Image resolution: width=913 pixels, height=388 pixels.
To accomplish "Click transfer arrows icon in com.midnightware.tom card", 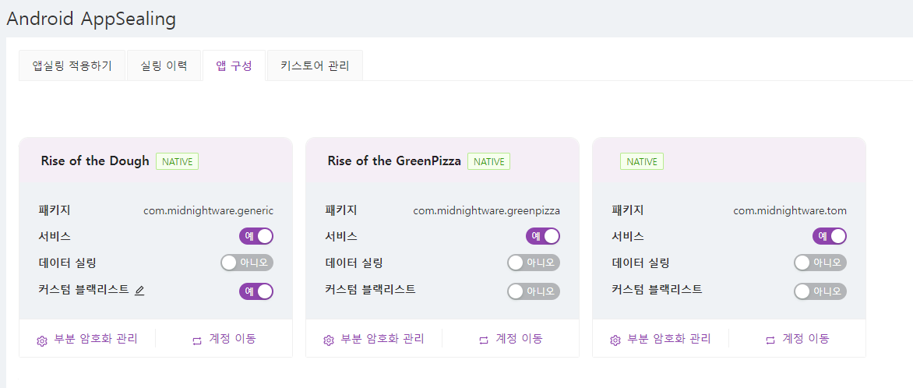I will [x=770, y=340].
